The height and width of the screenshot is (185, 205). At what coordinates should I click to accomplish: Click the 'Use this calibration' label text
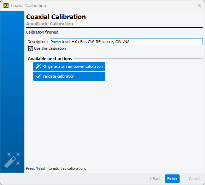tap(50, 48)
